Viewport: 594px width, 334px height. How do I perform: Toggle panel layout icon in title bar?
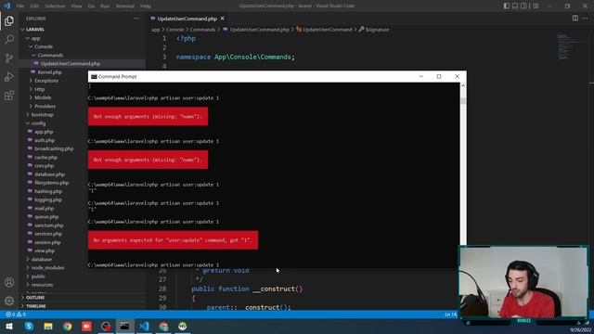[x=515, y=6]
